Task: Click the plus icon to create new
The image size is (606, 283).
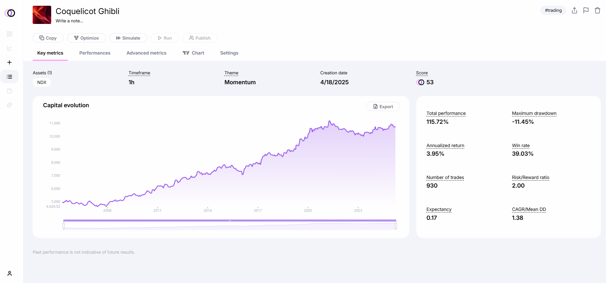Action: 10,62
